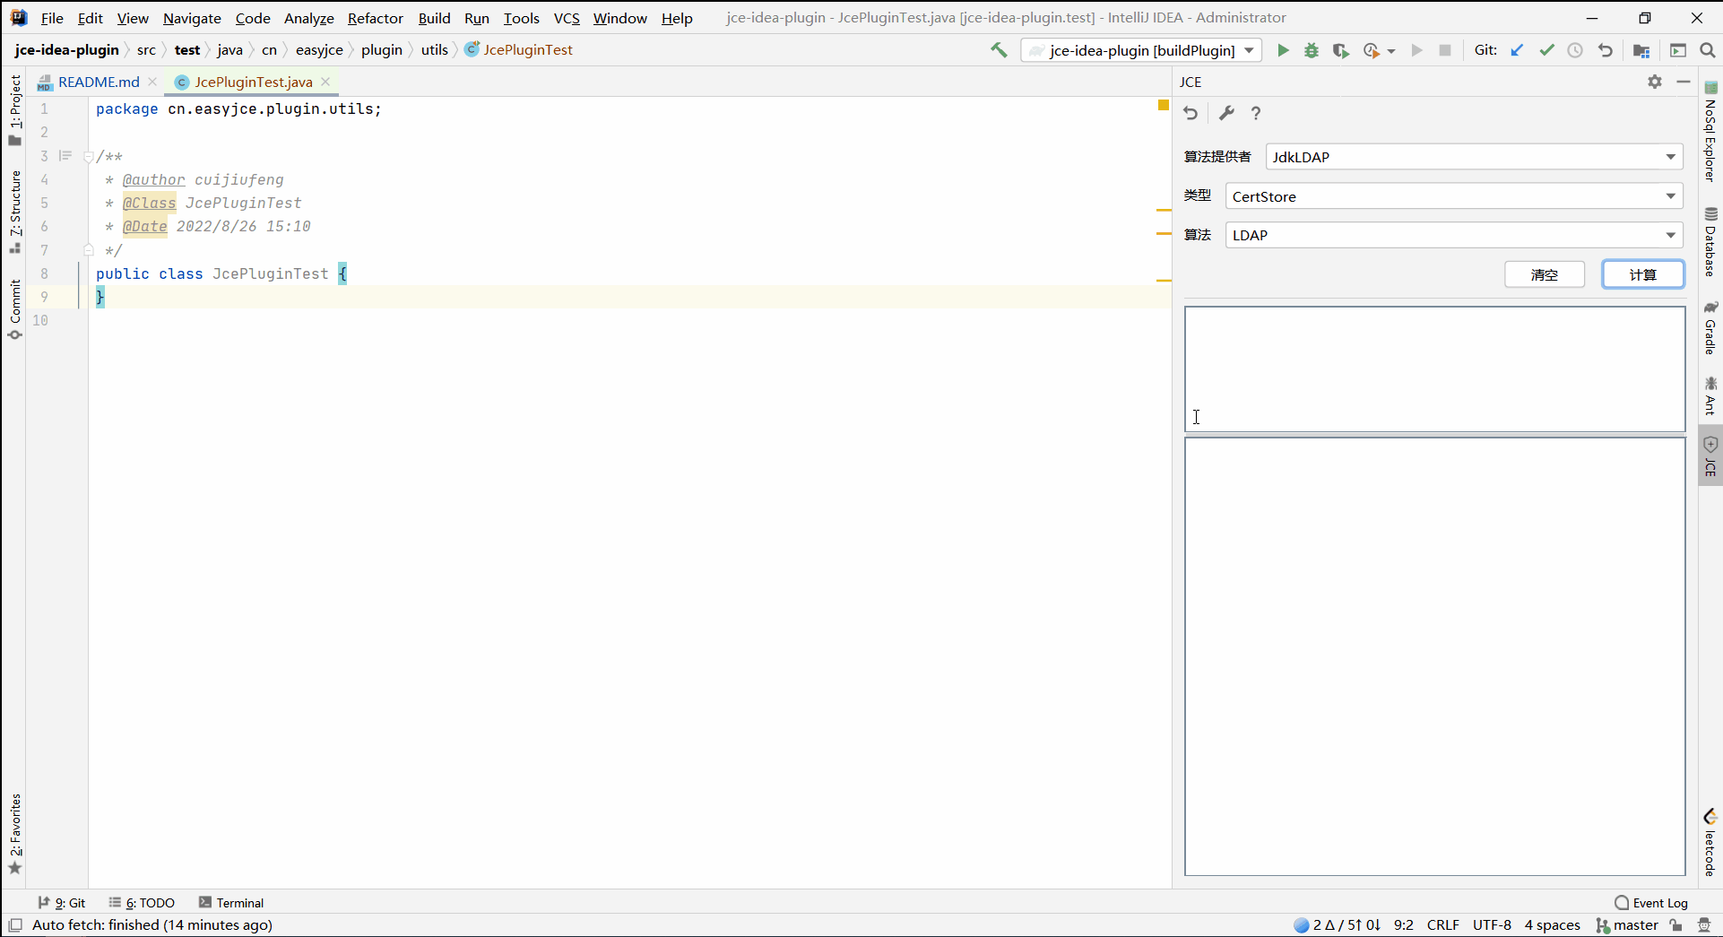This screenshot has width=1723, height=937.
Task: Close the README.md tab
Action: click(153, 82)
